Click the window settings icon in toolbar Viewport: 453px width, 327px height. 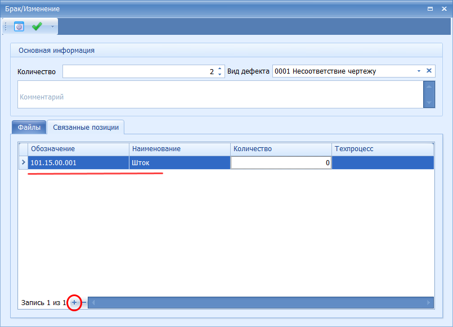click(x=19, y=26)
